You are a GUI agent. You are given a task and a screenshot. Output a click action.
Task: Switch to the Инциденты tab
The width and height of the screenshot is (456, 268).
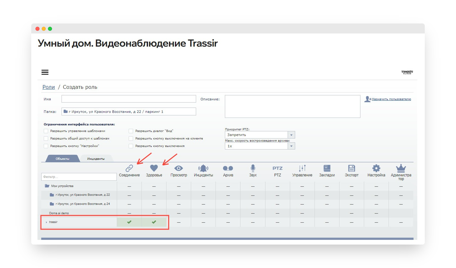coord(96,159)
